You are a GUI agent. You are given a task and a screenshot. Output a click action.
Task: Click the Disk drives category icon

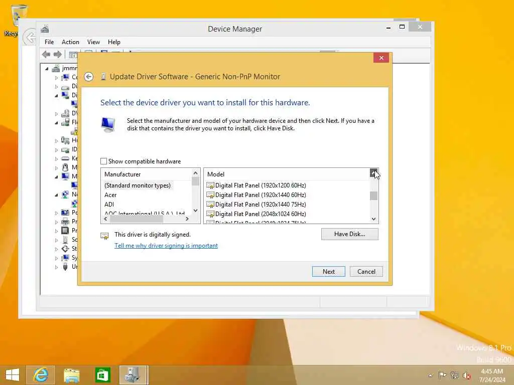[65, 86]
